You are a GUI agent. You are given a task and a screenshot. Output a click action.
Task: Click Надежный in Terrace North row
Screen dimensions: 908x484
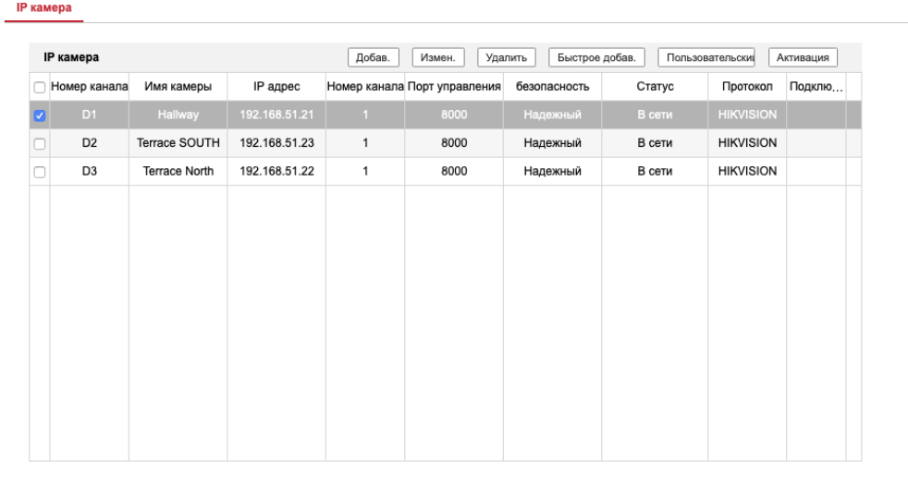click(552, 171)
